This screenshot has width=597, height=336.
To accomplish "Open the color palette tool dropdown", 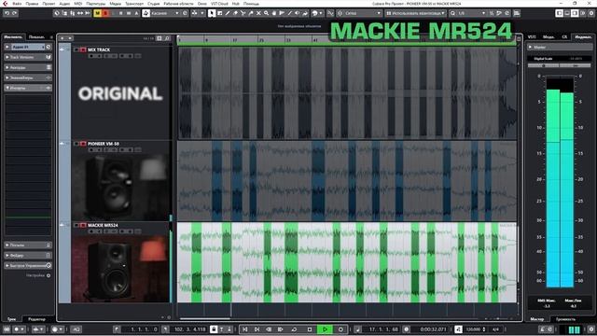I will pyautogui.click(x=316, y=13).
